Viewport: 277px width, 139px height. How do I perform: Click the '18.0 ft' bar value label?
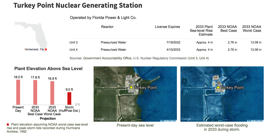coord(18,77)
